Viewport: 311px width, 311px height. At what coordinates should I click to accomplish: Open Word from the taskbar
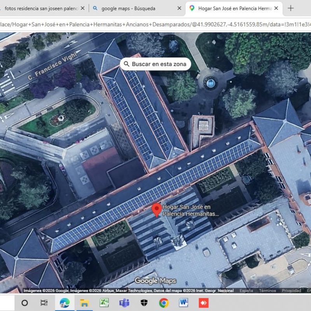click(x=183, y=303)
